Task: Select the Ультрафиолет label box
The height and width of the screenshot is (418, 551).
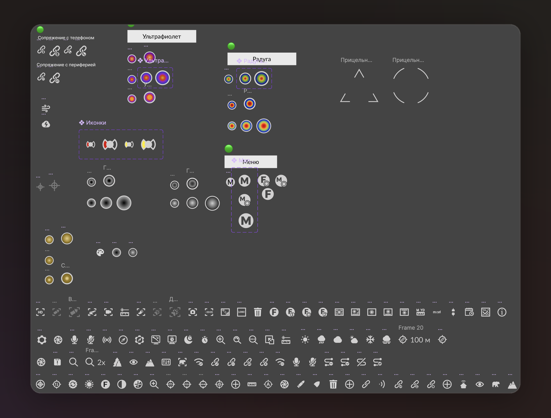Action: click(162, 36)
